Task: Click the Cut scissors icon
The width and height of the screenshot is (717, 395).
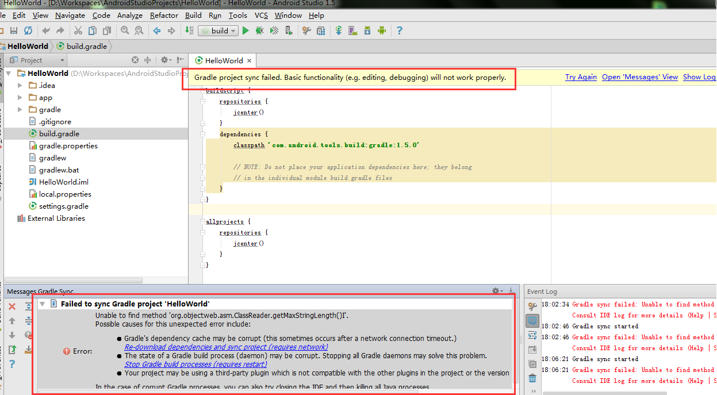Action: 78,30
